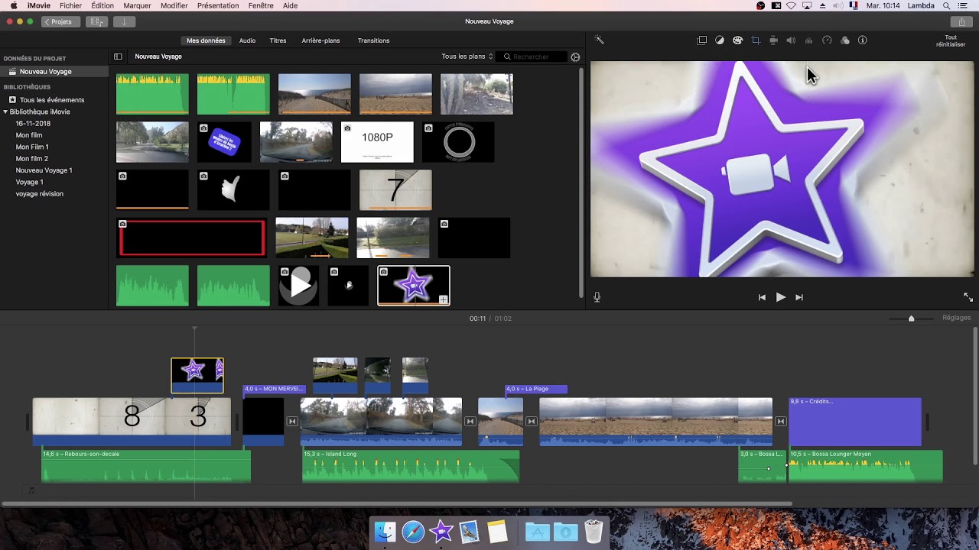Switch to the Transitions tab
The image size is (979, 550).
click(373, 40)
